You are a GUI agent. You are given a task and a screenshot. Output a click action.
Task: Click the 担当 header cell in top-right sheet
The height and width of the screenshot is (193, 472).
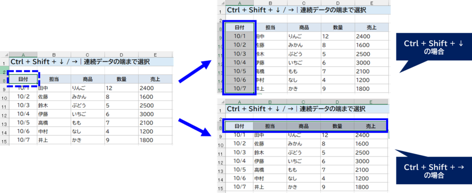pos(271,28)
